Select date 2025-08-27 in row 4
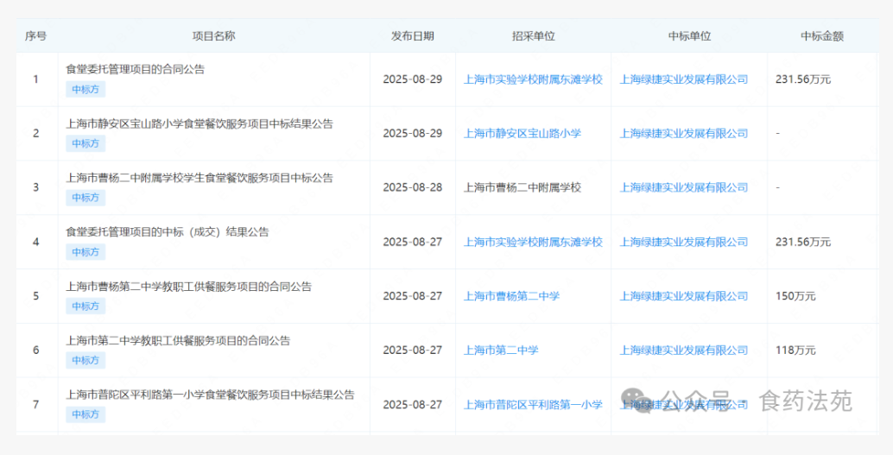893x455 pixels. [x=412, y=242]
